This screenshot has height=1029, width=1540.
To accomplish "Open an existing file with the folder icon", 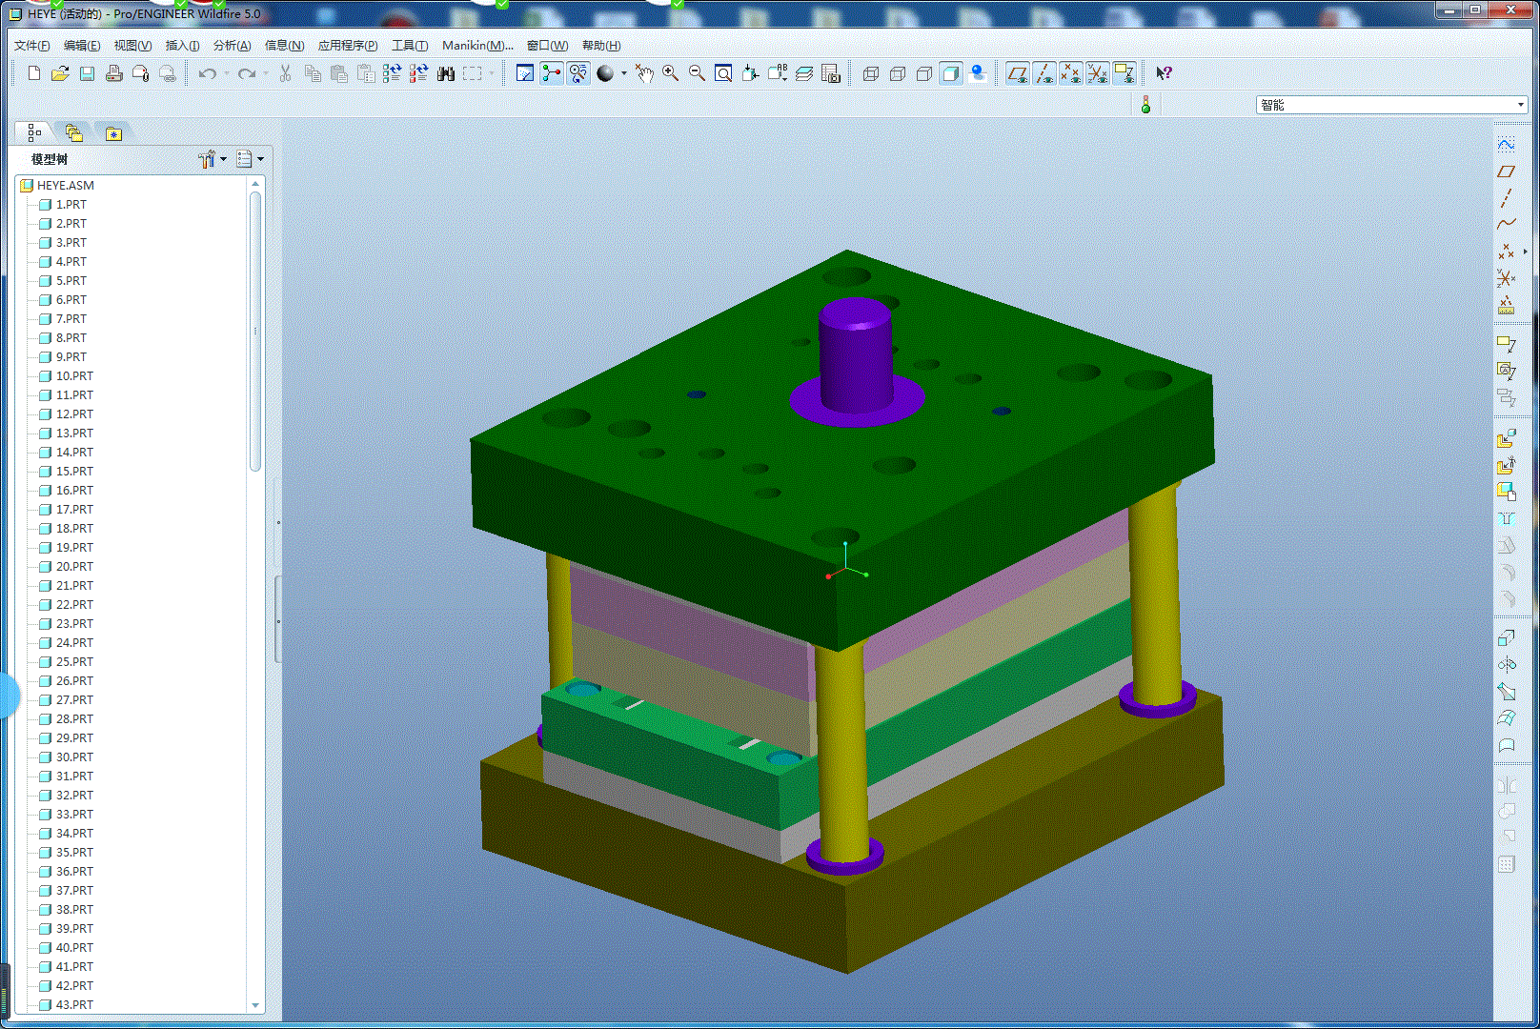I will [x=60, y=73].
